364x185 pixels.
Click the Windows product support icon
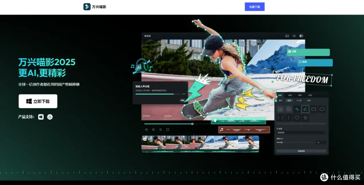(41, 117)
